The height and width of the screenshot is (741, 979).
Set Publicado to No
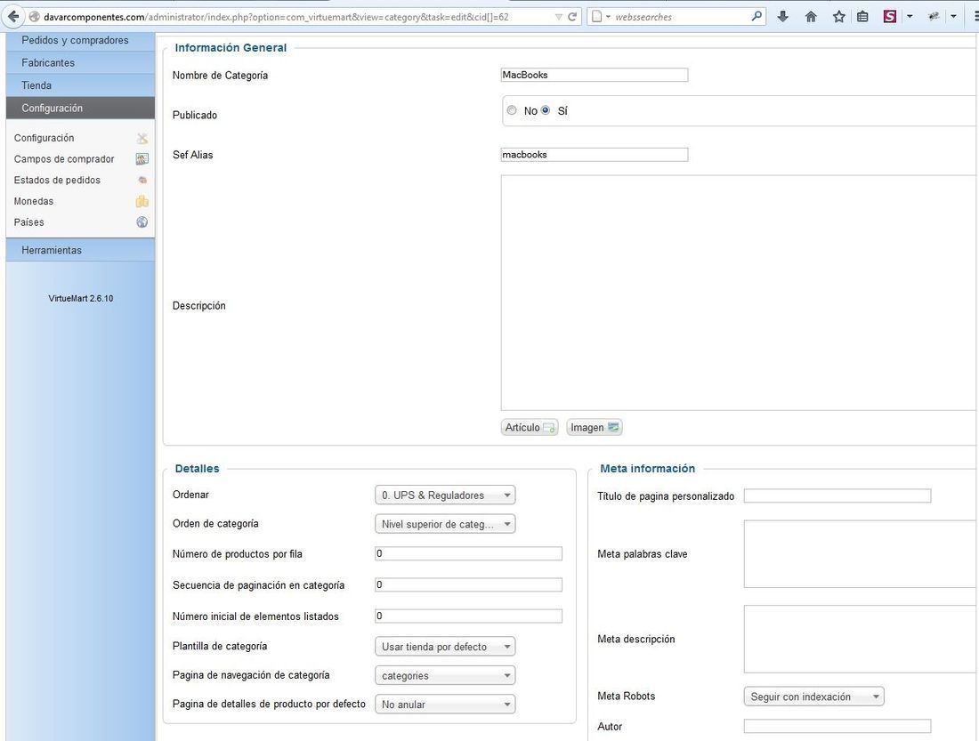tap(512, 110)
